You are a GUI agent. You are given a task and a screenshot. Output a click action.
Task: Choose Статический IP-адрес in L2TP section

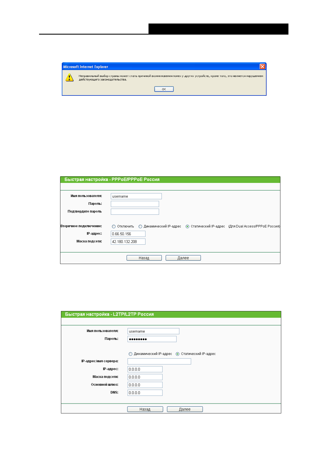click(178, 354)
